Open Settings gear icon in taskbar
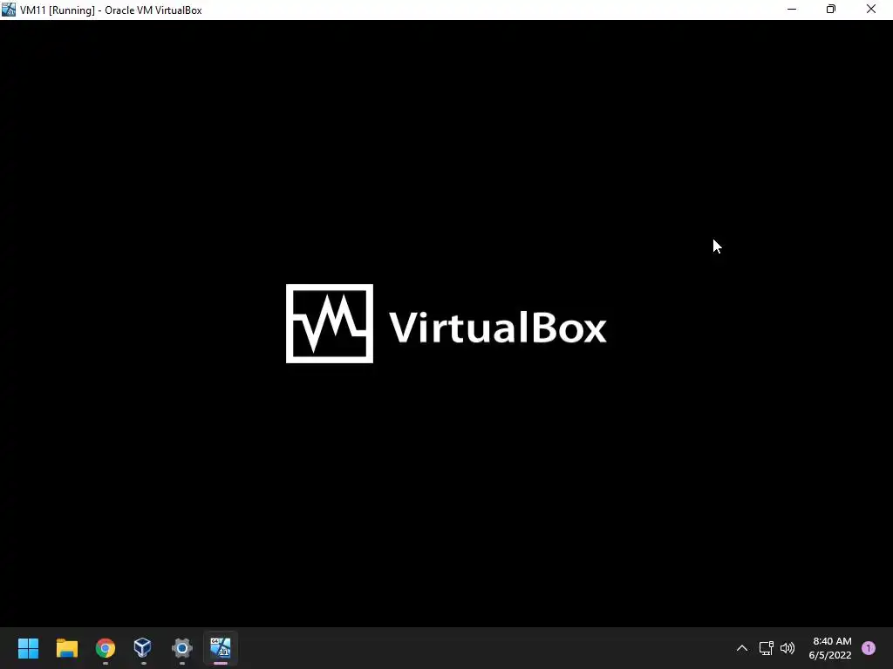 point(182,647)
